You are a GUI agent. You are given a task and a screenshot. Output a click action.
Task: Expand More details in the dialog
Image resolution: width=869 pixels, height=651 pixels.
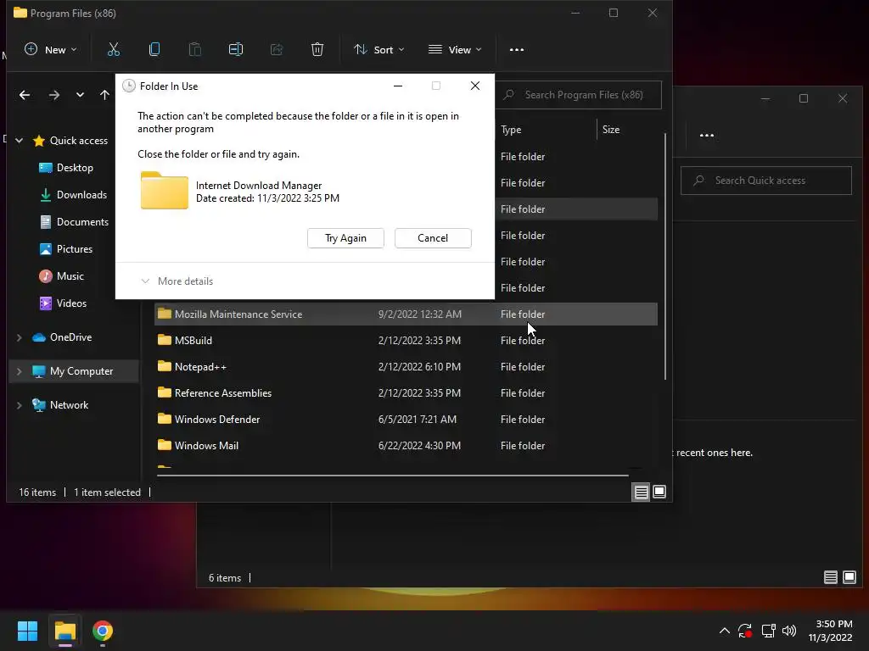coord(177,281)
